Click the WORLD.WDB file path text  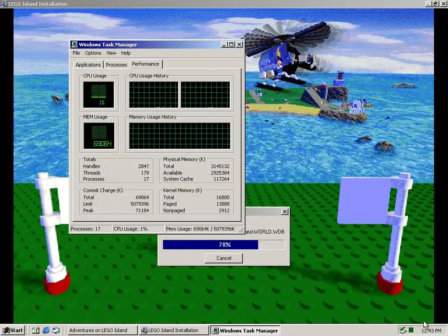pyautogui.click(x=265, y=232)
